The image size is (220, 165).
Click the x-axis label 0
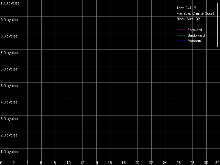click(x=1, y=163)
